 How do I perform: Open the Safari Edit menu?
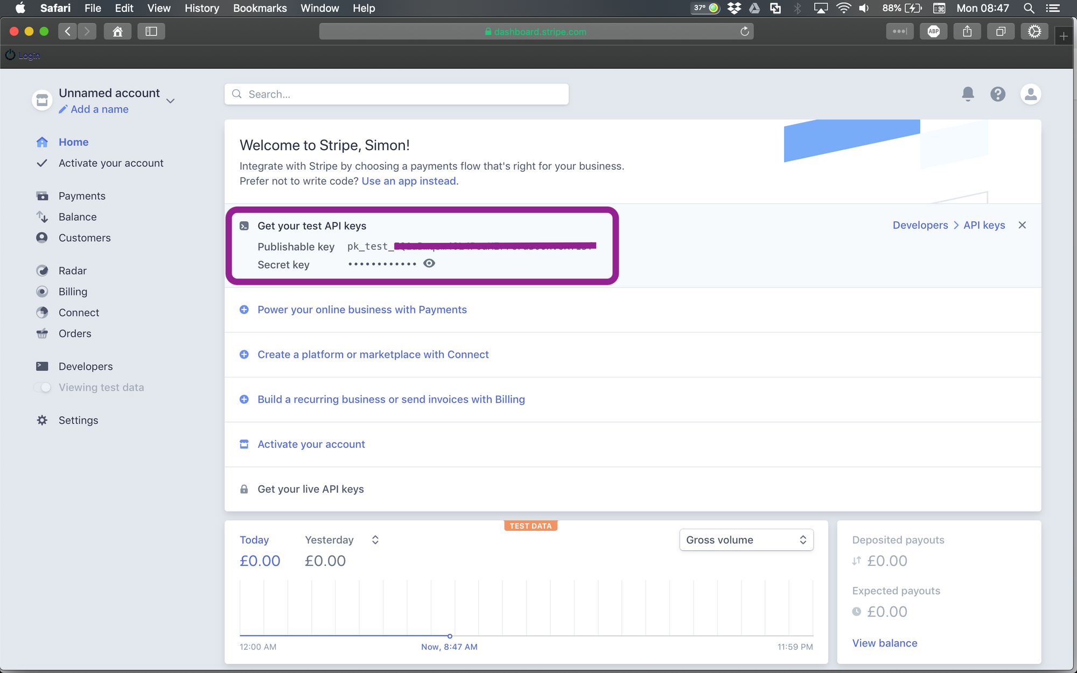click(x=124, y=8)
